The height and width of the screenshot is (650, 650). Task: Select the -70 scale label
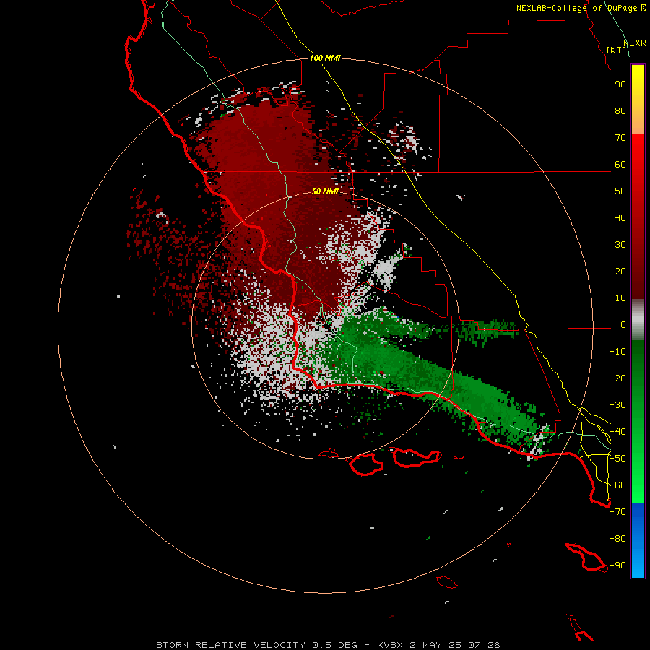(x=617, y=512)
